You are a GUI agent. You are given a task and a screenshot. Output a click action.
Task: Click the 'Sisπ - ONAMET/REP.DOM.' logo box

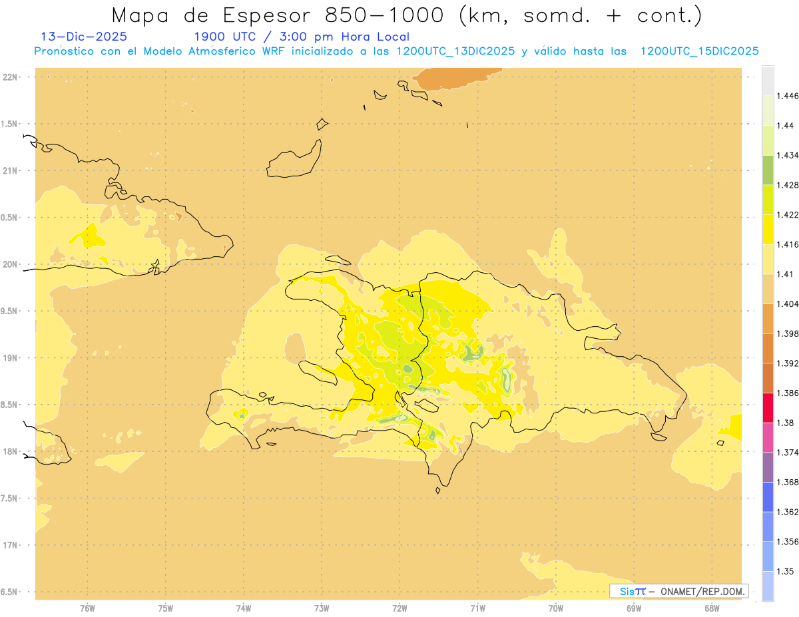click(x=679, y=590)
